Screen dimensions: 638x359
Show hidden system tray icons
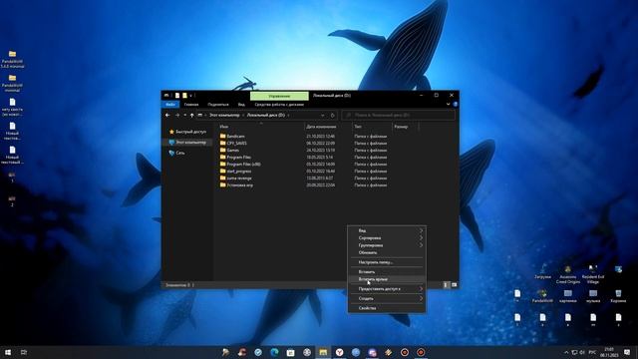pyautogui.click(x=566, y=352)
